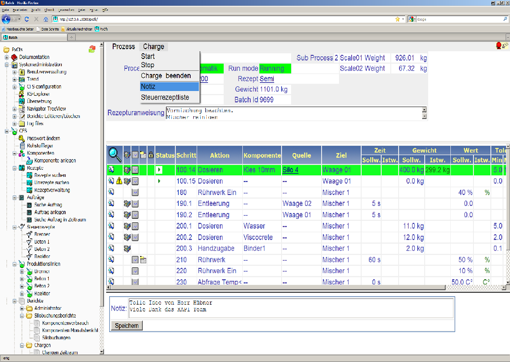
Task: Choose Charge beenden from the dropdown menu
Action: point(166,76)
